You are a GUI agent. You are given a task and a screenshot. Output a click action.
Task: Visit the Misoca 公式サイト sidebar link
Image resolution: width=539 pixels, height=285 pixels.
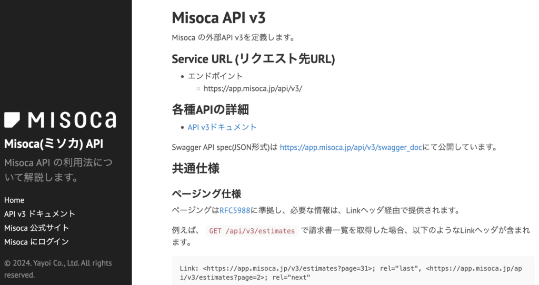pyautogui.click(x=36, y=228)
